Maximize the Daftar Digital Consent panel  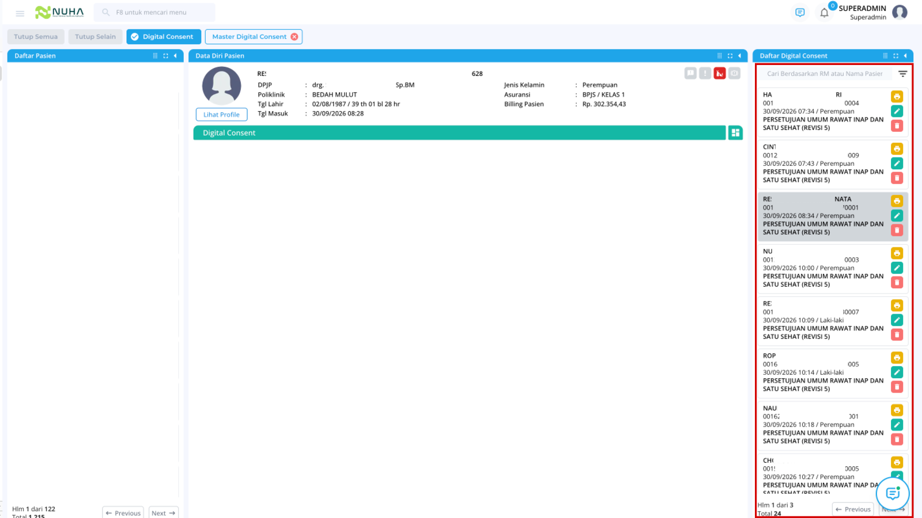pyautogui.click(x=895, y=56)
